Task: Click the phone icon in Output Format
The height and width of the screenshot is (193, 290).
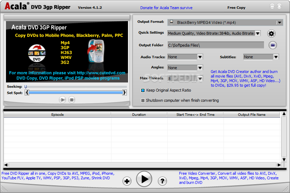Action: point(172,22)
